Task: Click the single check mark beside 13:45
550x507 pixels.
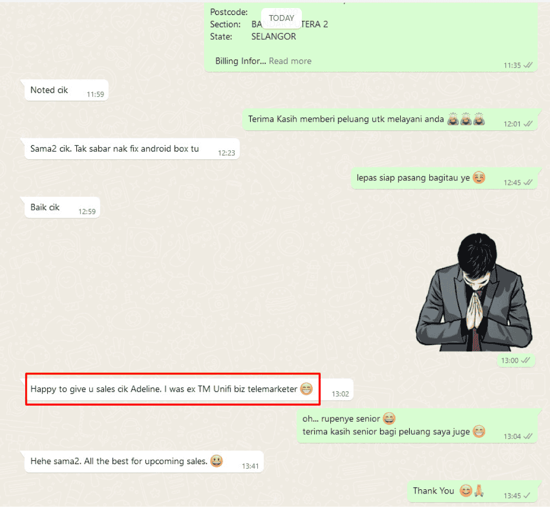Action: click(527, 495)
